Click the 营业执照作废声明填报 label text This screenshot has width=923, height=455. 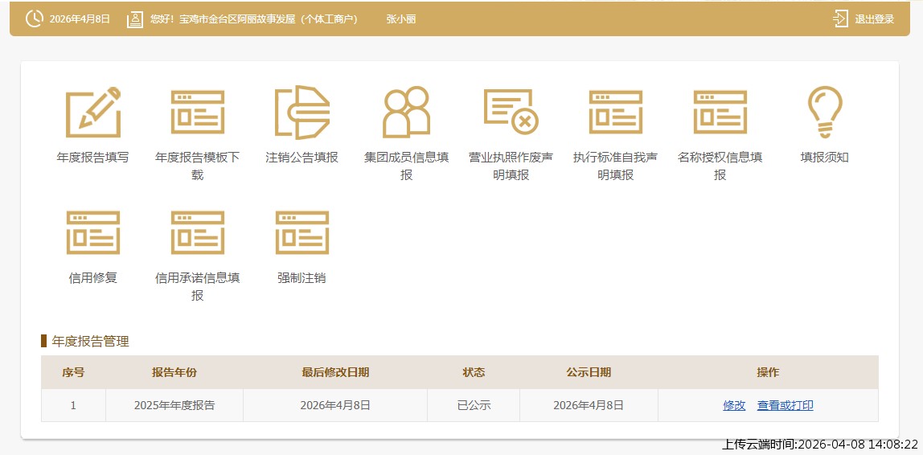coord(511,166)
